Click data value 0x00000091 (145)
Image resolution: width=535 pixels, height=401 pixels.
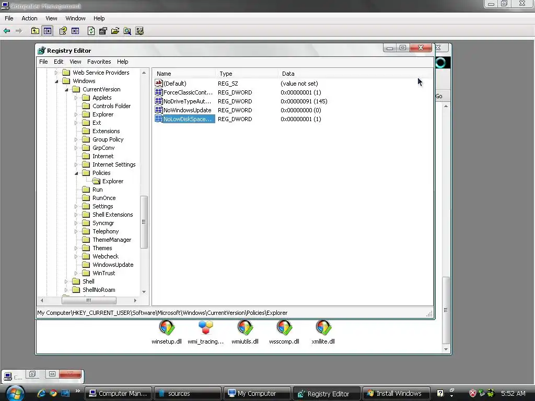pyautogui.click(x=304, y=101)
